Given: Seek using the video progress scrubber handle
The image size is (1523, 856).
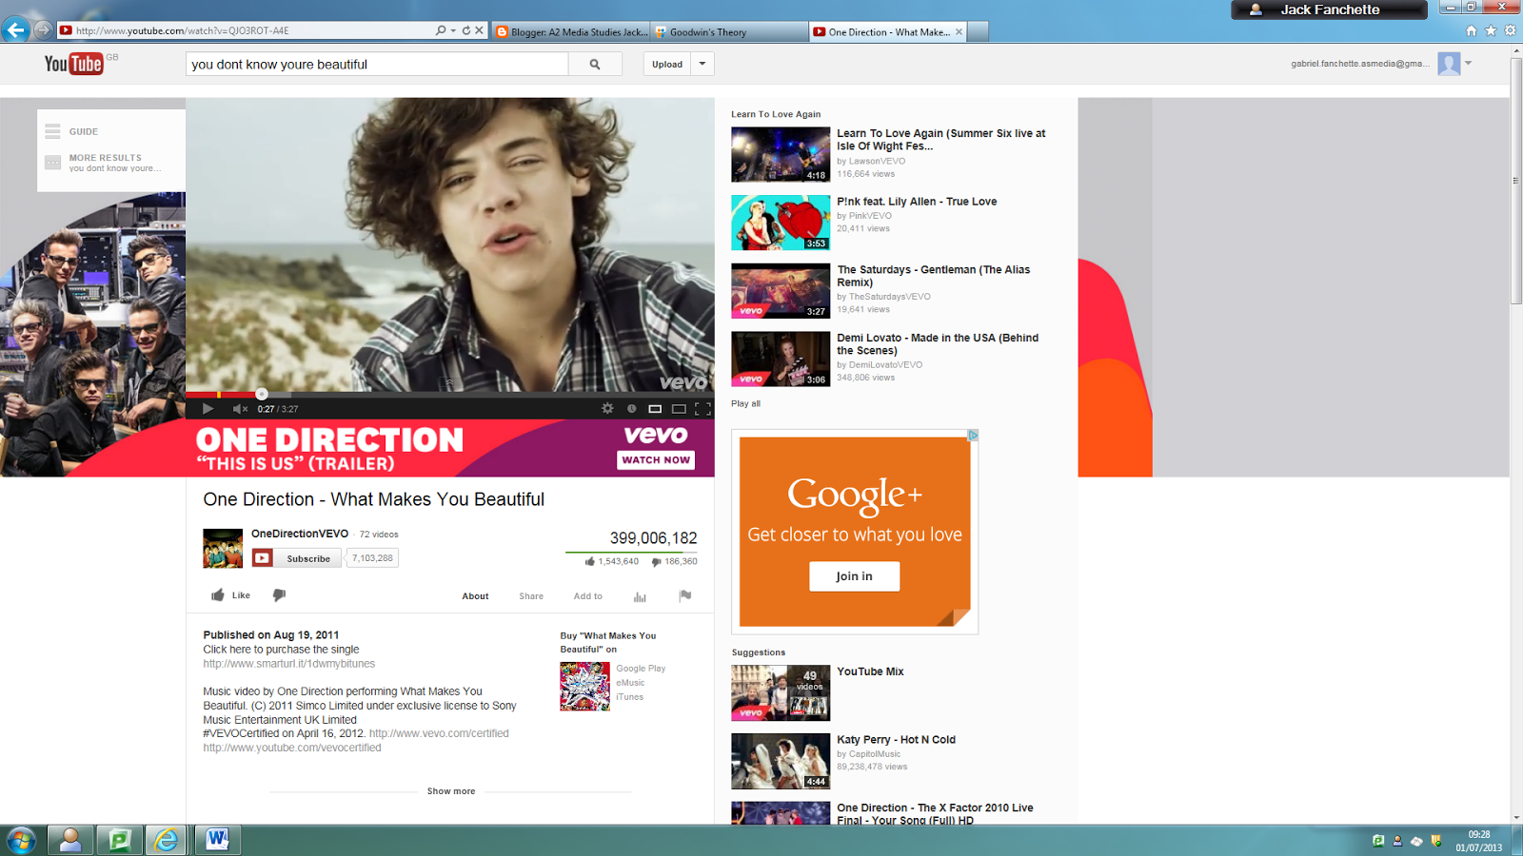Looking at the screenshot, I should (x=262, y=394).
